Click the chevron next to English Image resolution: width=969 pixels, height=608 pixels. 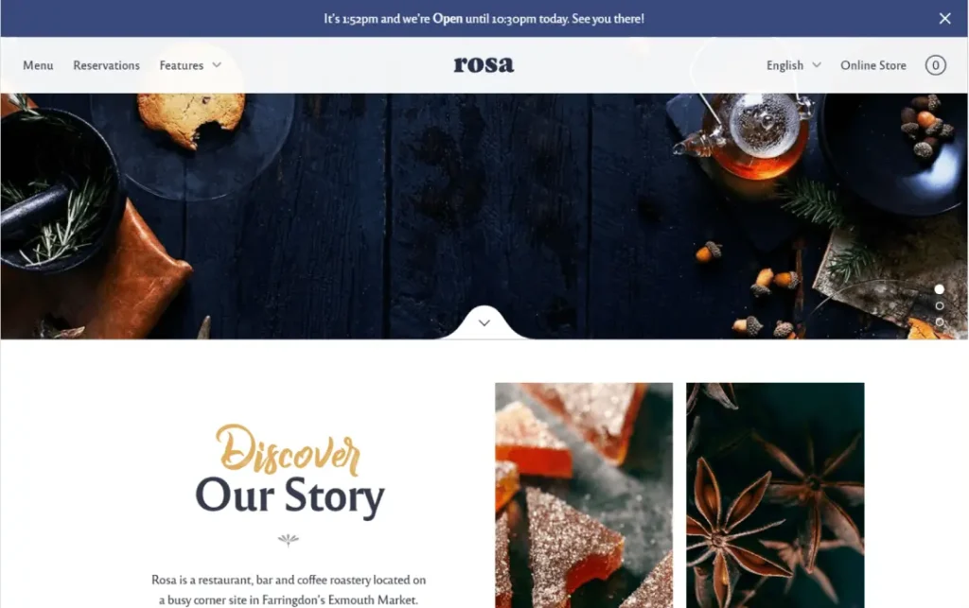click(x=817, y=65)
